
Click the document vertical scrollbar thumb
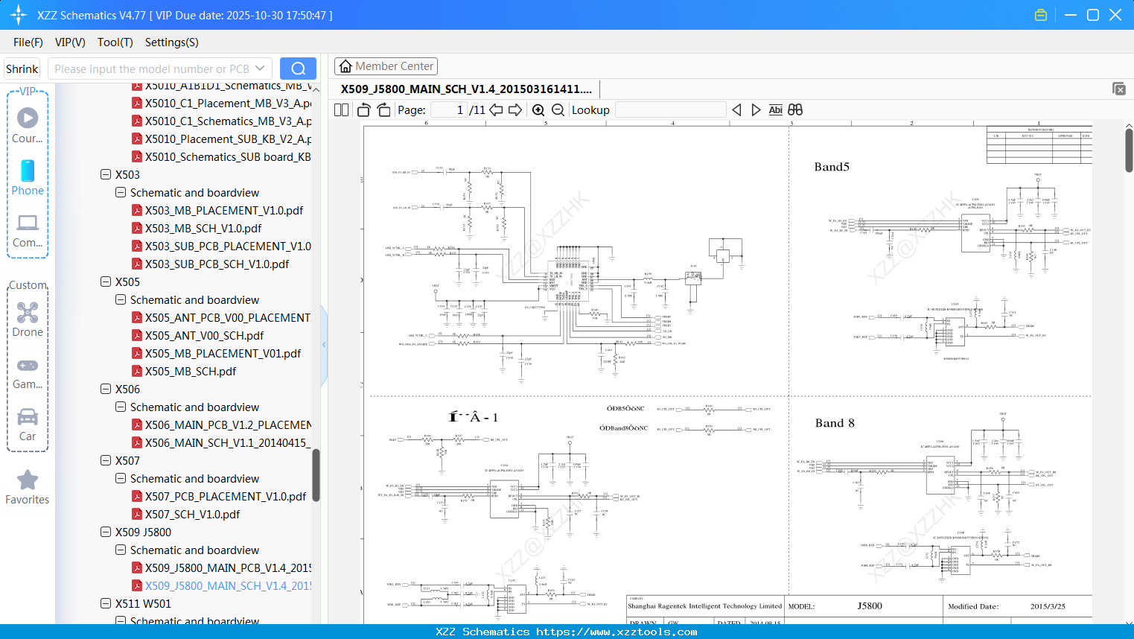point(1129,150)
